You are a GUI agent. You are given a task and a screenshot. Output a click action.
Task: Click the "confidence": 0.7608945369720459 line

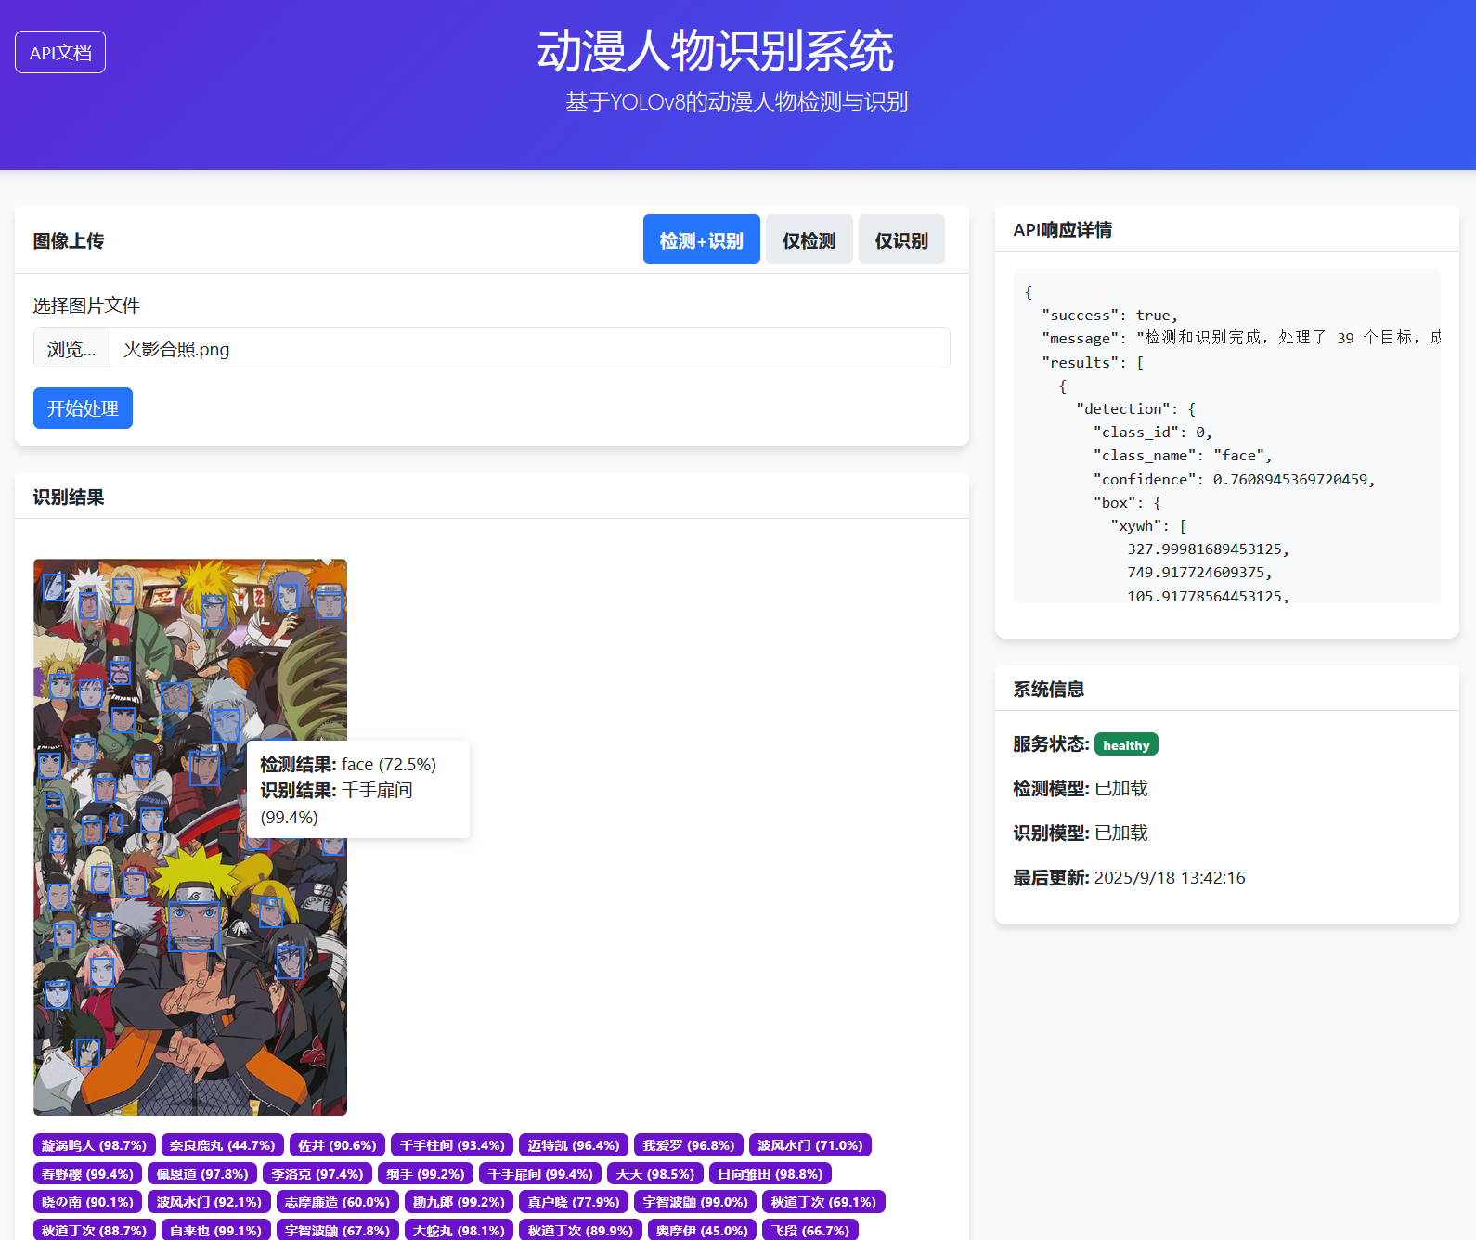coord(1234,479)
